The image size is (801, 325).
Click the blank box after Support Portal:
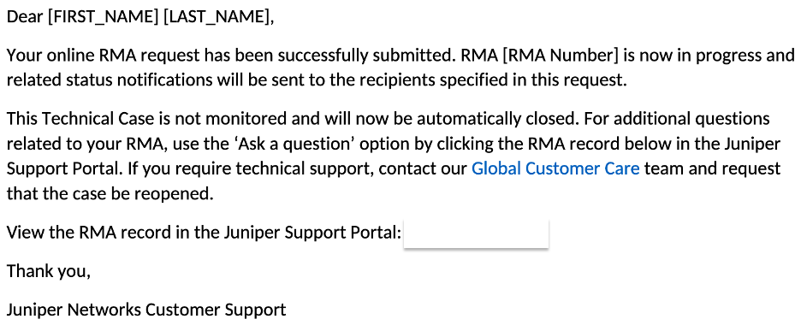pyautogui.click(x=476, y=233)
